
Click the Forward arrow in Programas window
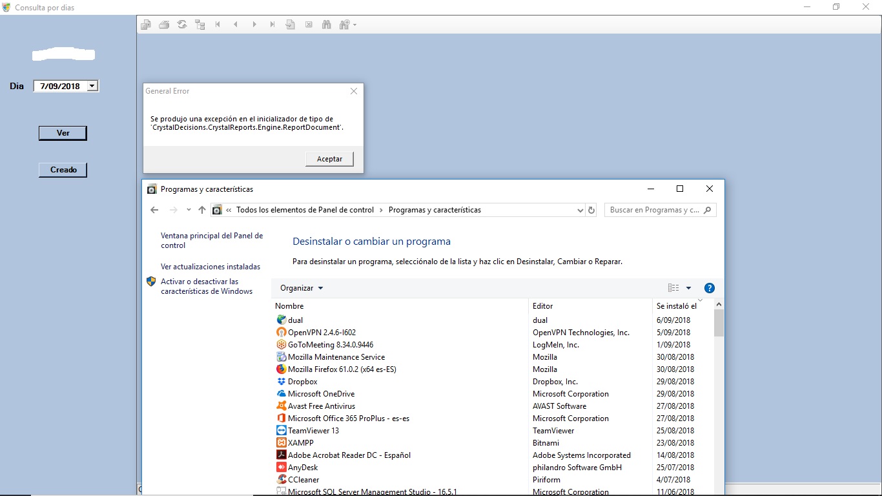tap(173, 210)
